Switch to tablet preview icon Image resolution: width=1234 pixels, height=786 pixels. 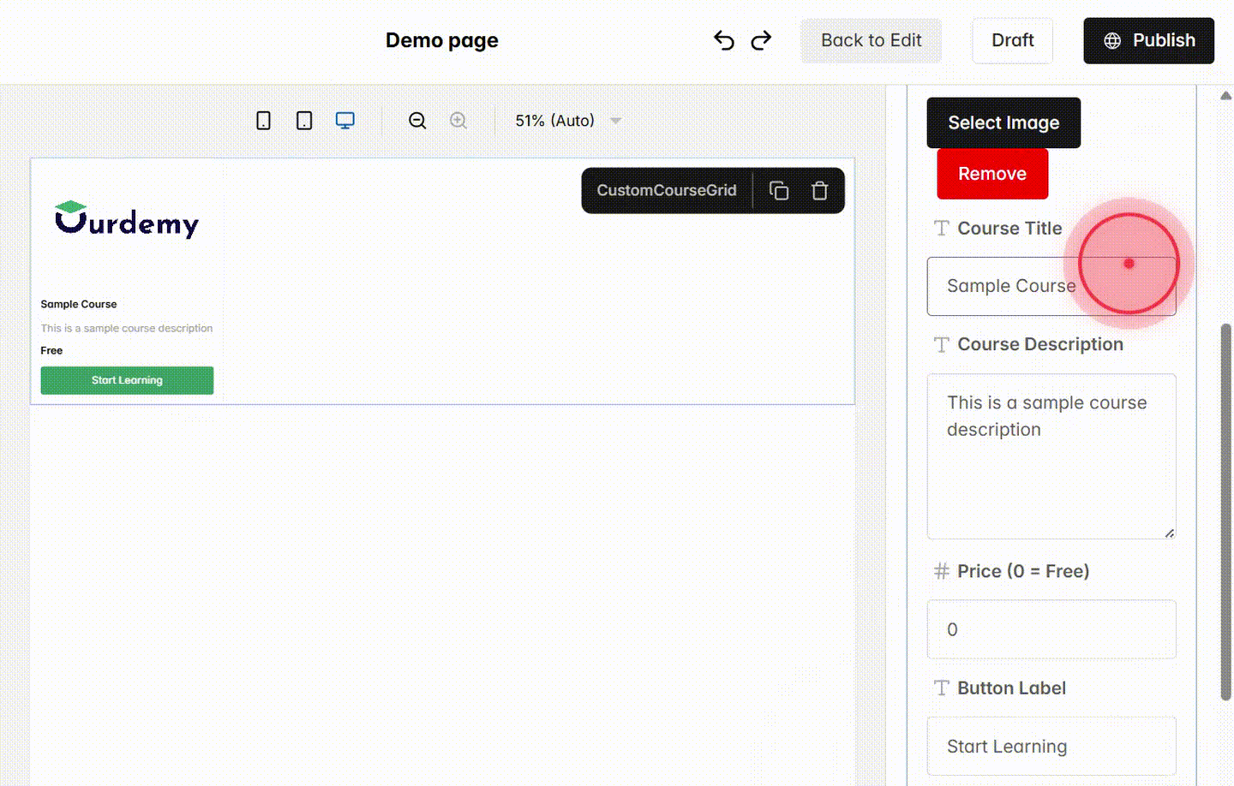pyautogui.click(x=303, y=120)
